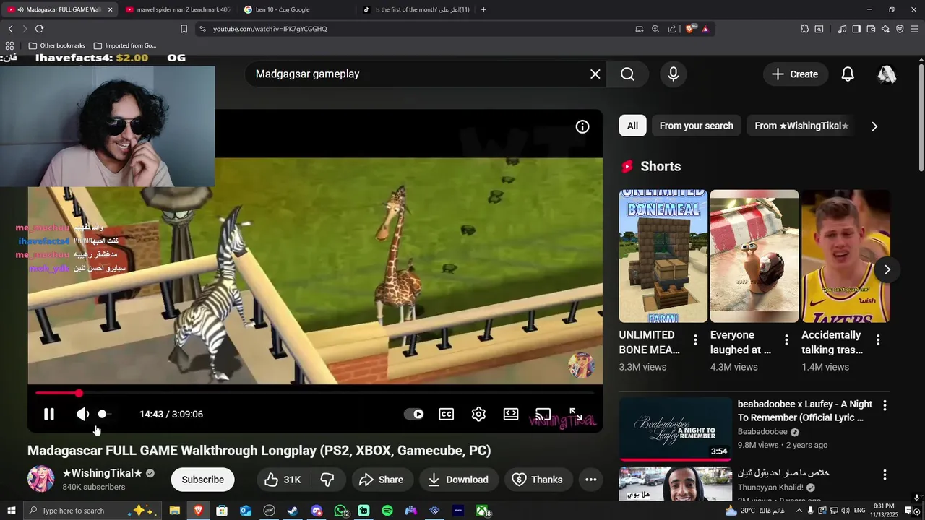
Task: Dislike the video
Action: (327, 480)
